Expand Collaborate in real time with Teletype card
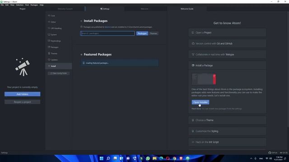This screenshot has width=289, height=162. click(227, 54)
